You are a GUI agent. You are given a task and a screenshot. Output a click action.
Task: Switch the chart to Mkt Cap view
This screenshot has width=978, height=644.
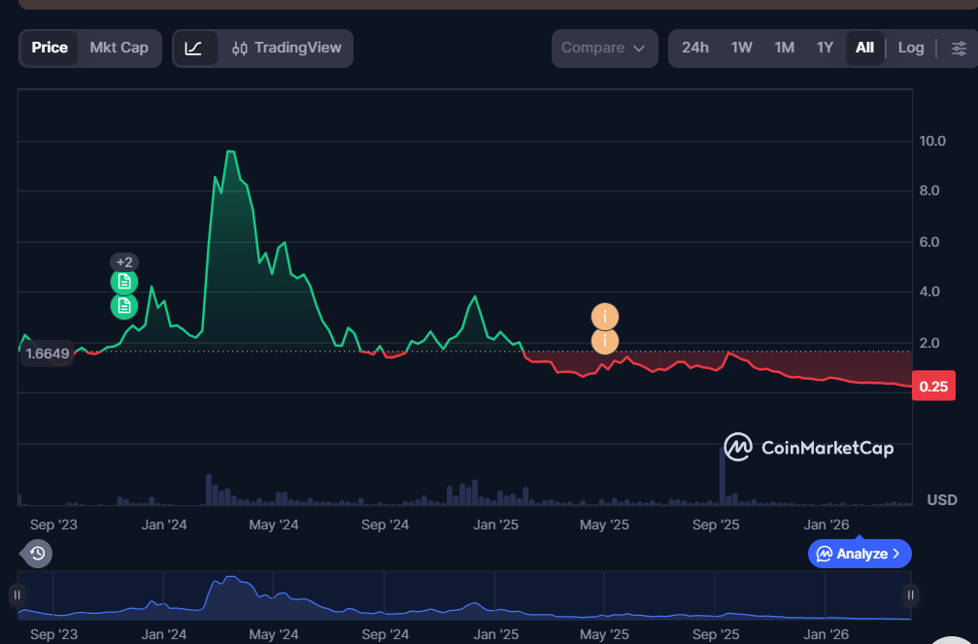[118, 47]
